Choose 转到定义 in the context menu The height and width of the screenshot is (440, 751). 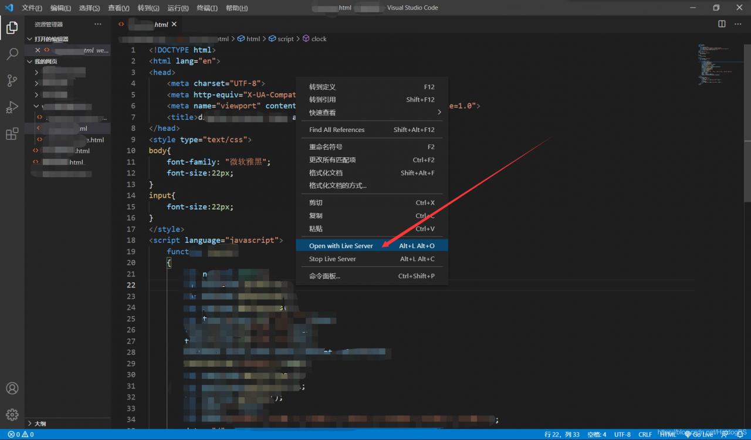tap(372, 87)
